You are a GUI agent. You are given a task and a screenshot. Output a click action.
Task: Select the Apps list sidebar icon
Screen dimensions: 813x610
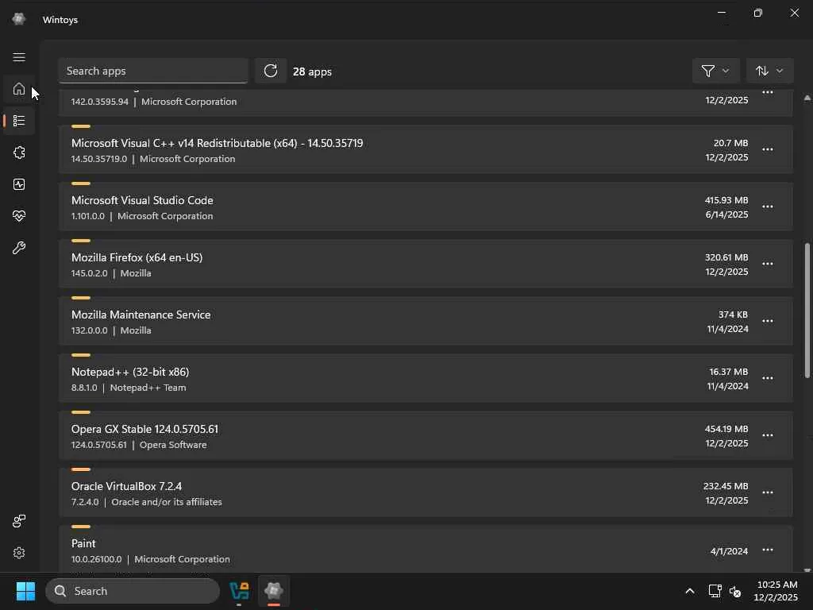[19, 121]
